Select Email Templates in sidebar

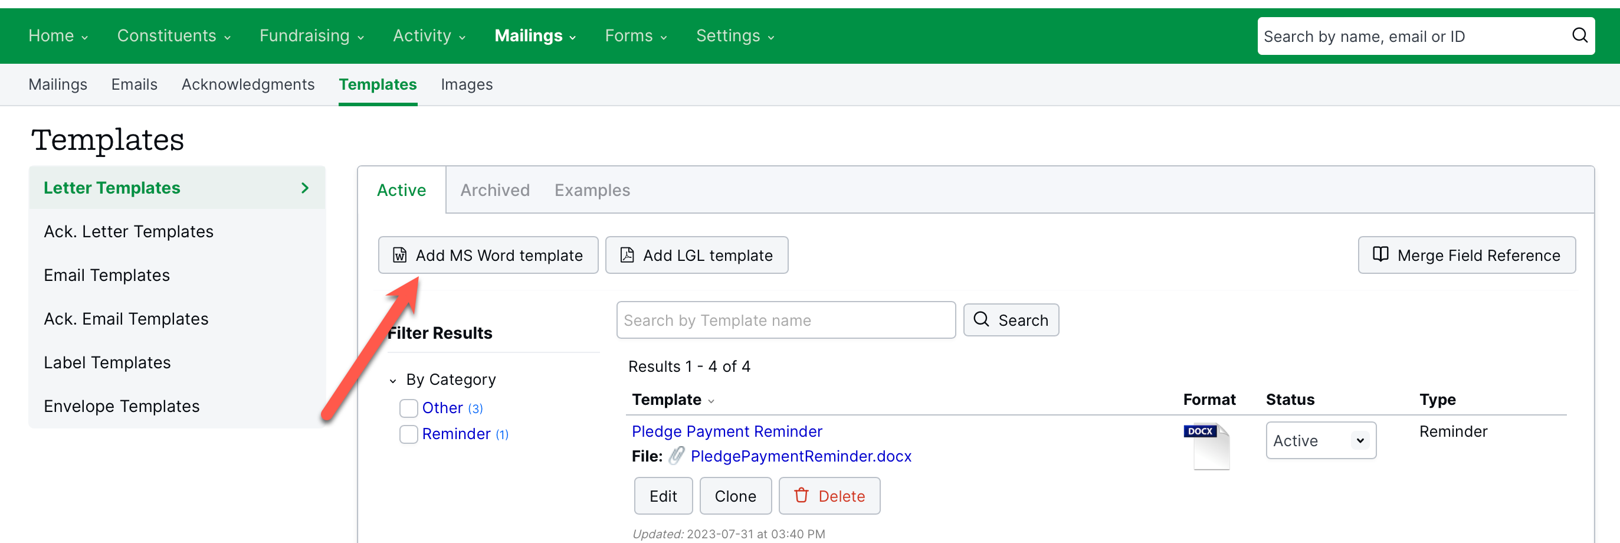click(x=178, y=275)
